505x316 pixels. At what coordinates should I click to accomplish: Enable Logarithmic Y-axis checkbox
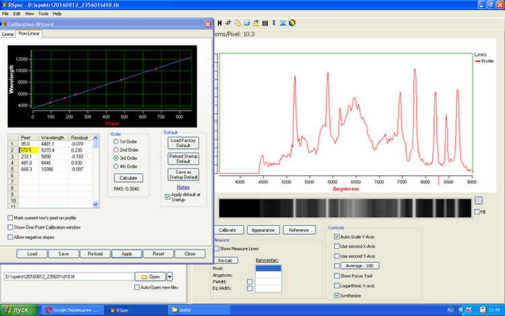tap(337, 286)
